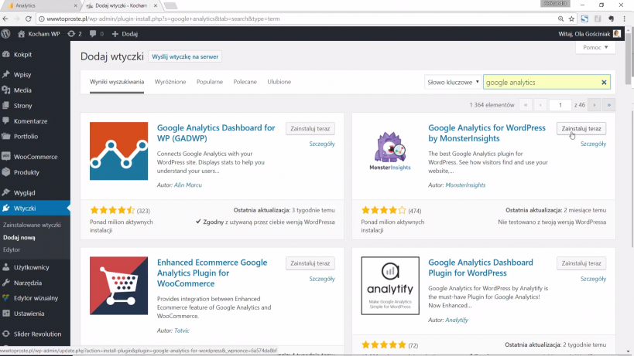Click the analytify plugin thumbnail

coord(390,286)
